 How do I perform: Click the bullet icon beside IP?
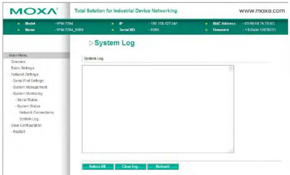click(113, 24)
